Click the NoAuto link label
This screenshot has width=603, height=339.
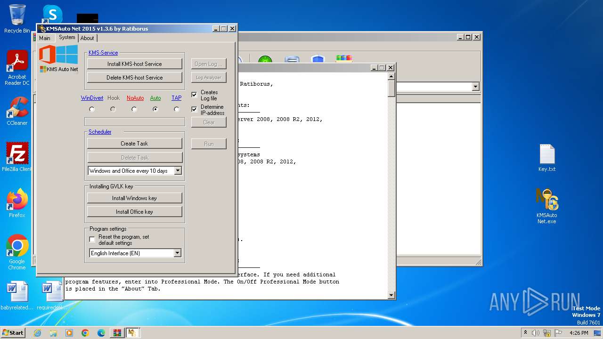click(135, 98)
